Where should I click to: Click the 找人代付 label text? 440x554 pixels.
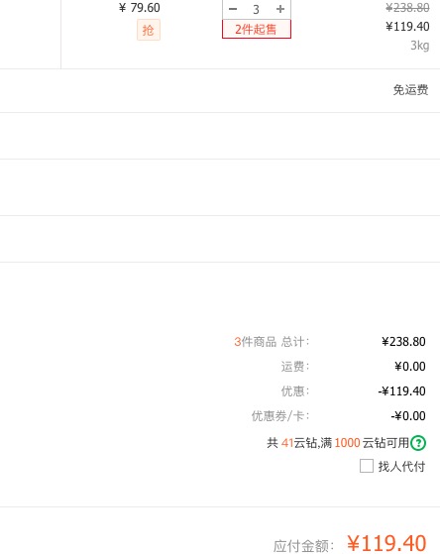401,467
